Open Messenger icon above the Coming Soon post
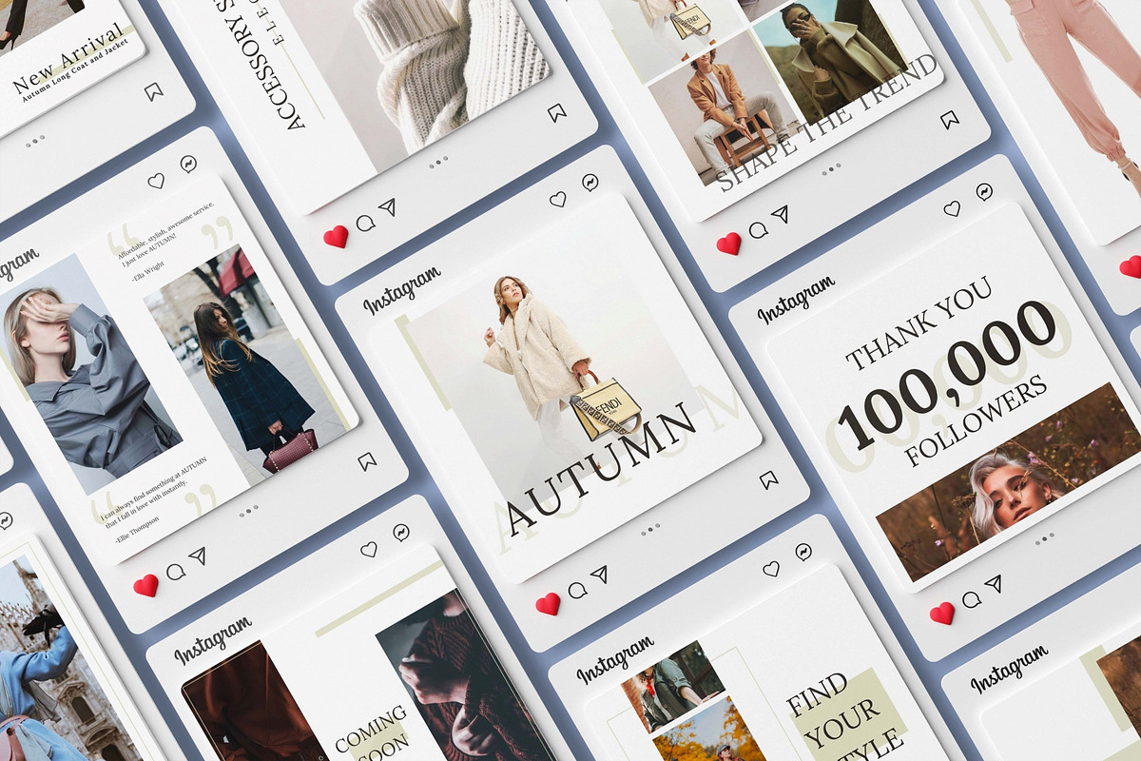 point(401,532)
